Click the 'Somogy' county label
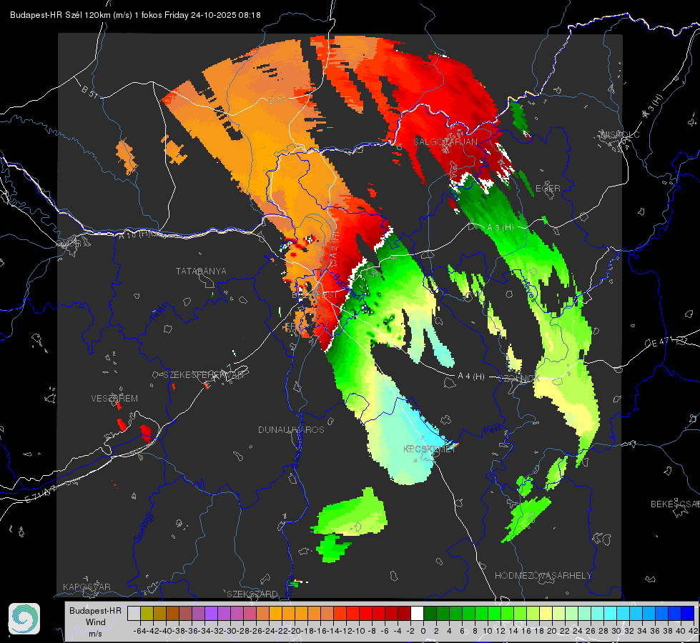700x643 pixels. (142, 527)
